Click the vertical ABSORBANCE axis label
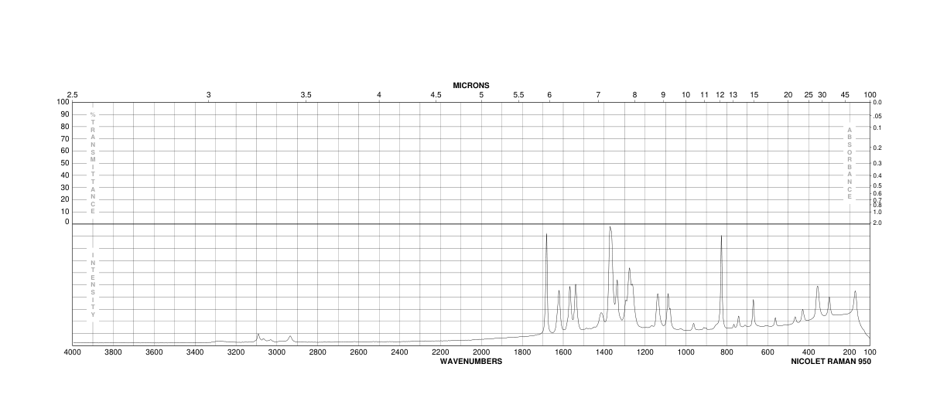Viewport: 947px width, 408px height. point(850,163)
